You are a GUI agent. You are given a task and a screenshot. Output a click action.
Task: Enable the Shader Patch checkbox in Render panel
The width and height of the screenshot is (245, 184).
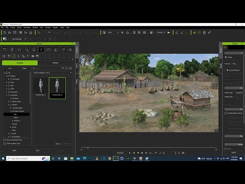point(226,113)
